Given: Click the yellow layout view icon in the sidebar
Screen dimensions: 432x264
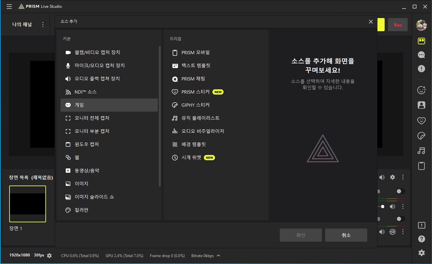Looking at the screenshot, I should pos(421,41).
